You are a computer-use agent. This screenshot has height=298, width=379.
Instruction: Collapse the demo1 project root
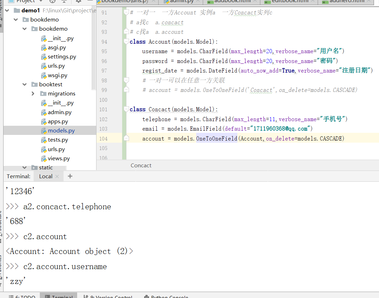pyautogui.click(x=7, y=11)
